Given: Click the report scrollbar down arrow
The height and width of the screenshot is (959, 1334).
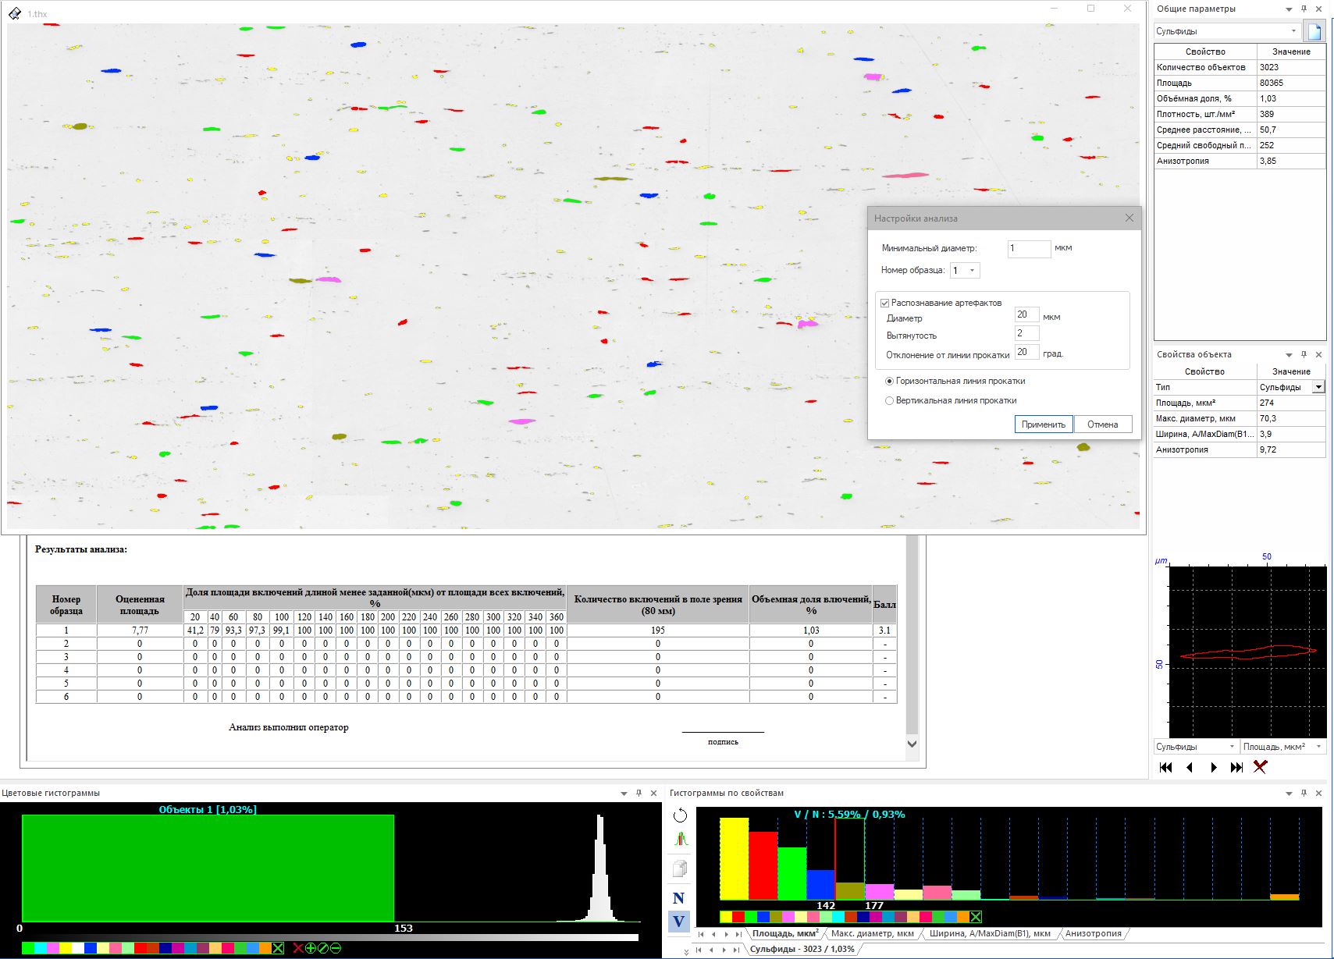Looking at the screenshot, I should [912, 744].
